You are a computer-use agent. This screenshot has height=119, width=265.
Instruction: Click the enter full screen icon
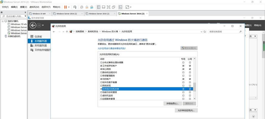109,7
